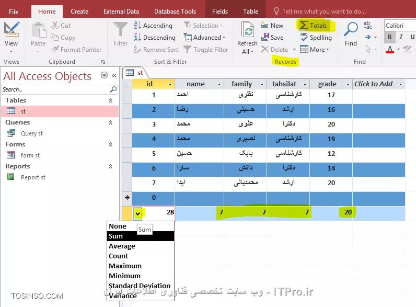Image resolution: width=416 pixels, height=307 pixels.
Task: Sort records Ascending
Action: [x=153, y=26]
